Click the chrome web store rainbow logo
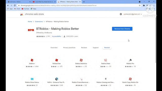Screen dimensions: 162x91 pos(22,14)
